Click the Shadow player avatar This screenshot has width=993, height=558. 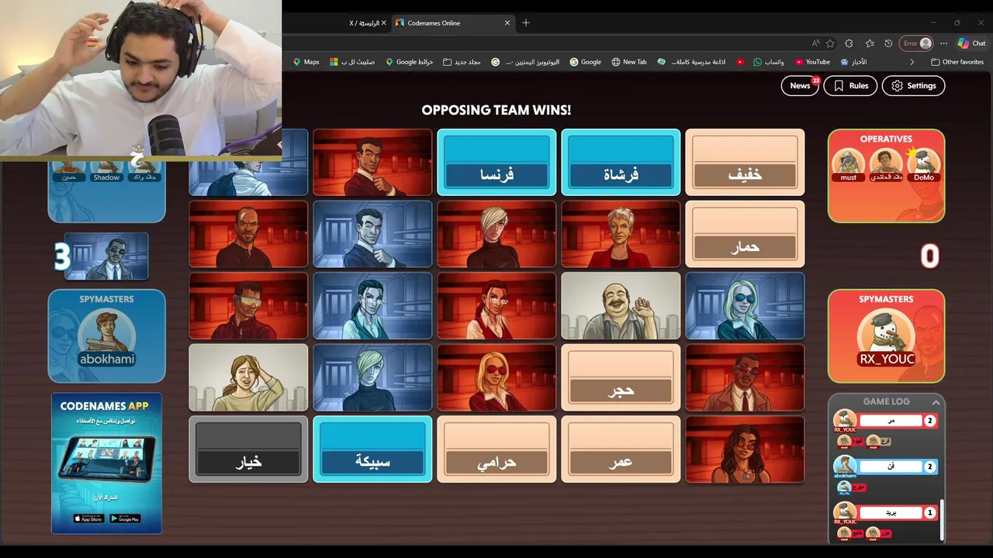[x=106, y=170]
